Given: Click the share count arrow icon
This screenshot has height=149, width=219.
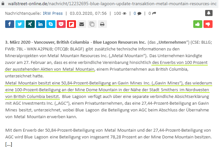Looking at the screenshot, I should coord(154,13).
